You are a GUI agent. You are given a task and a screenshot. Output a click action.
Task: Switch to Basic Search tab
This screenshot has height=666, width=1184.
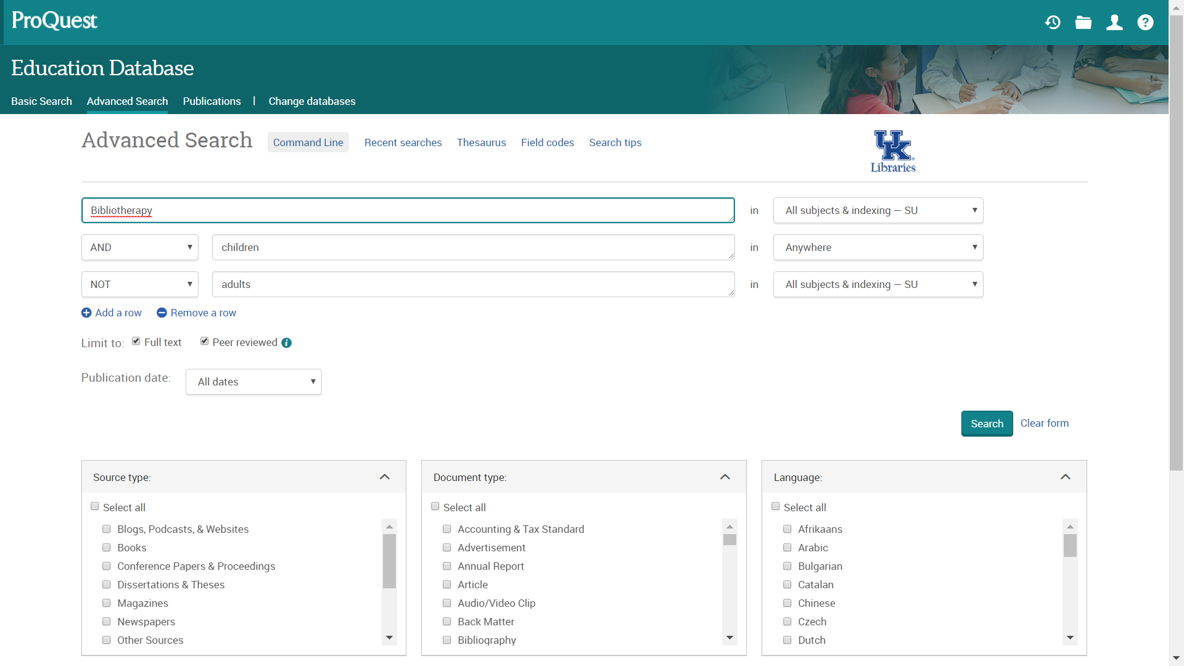pyautogui.click(x=41, y=101)
